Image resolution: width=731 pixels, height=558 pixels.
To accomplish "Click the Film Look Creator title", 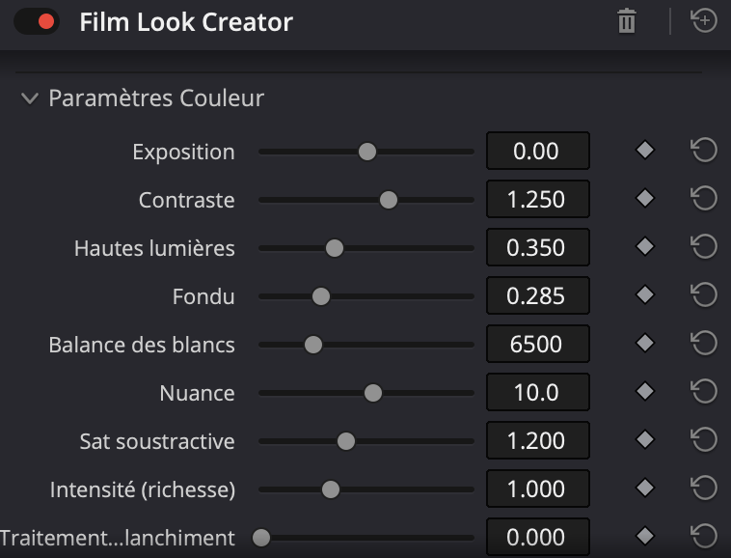I will [x=186, y=21].
